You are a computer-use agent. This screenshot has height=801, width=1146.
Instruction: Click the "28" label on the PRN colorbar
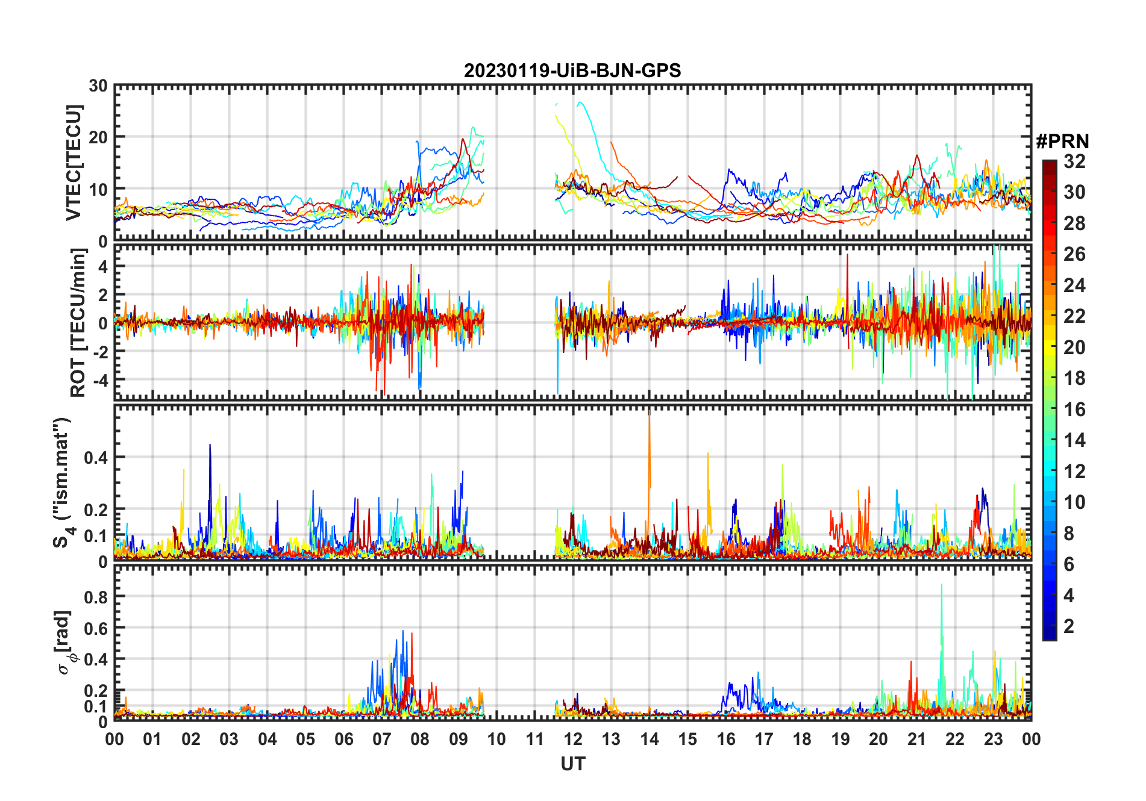coord(1074,223)
